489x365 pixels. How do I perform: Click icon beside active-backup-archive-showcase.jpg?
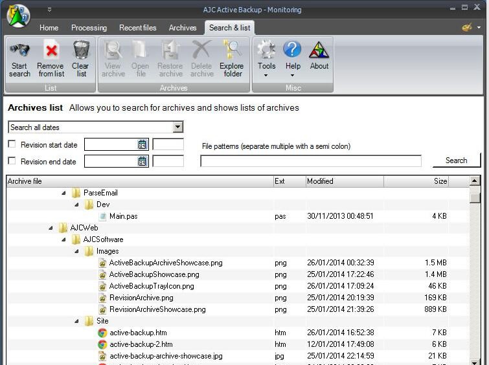(102, 356)
